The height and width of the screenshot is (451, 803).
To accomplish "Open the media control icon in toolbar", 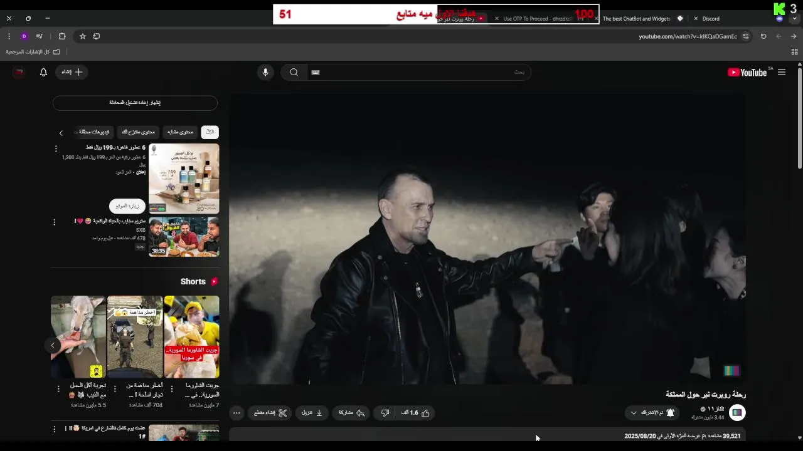I will coord(40,36).
